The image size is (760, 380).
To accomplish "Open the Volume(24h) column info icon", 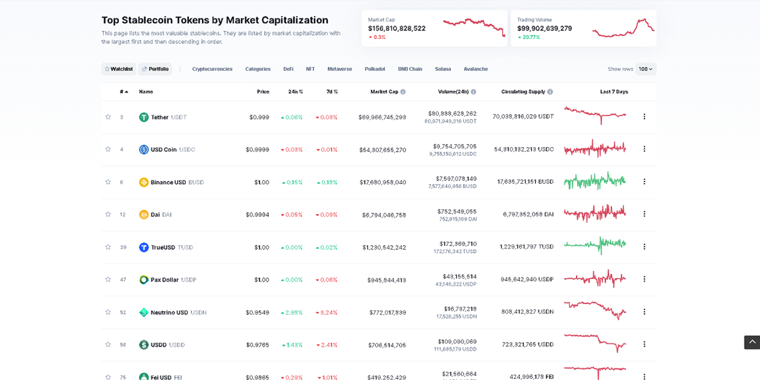I will 473,92.
